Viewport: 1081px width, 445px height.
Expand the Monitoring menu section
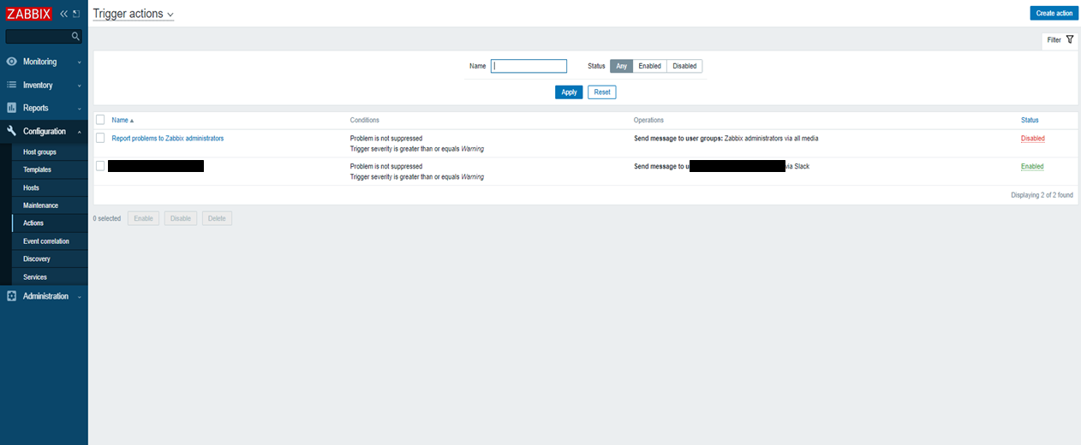[44, 62]
